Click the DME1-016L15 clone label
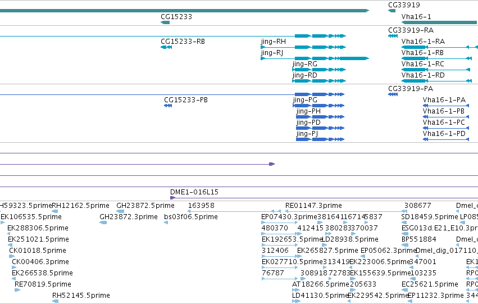 [194, 192]
